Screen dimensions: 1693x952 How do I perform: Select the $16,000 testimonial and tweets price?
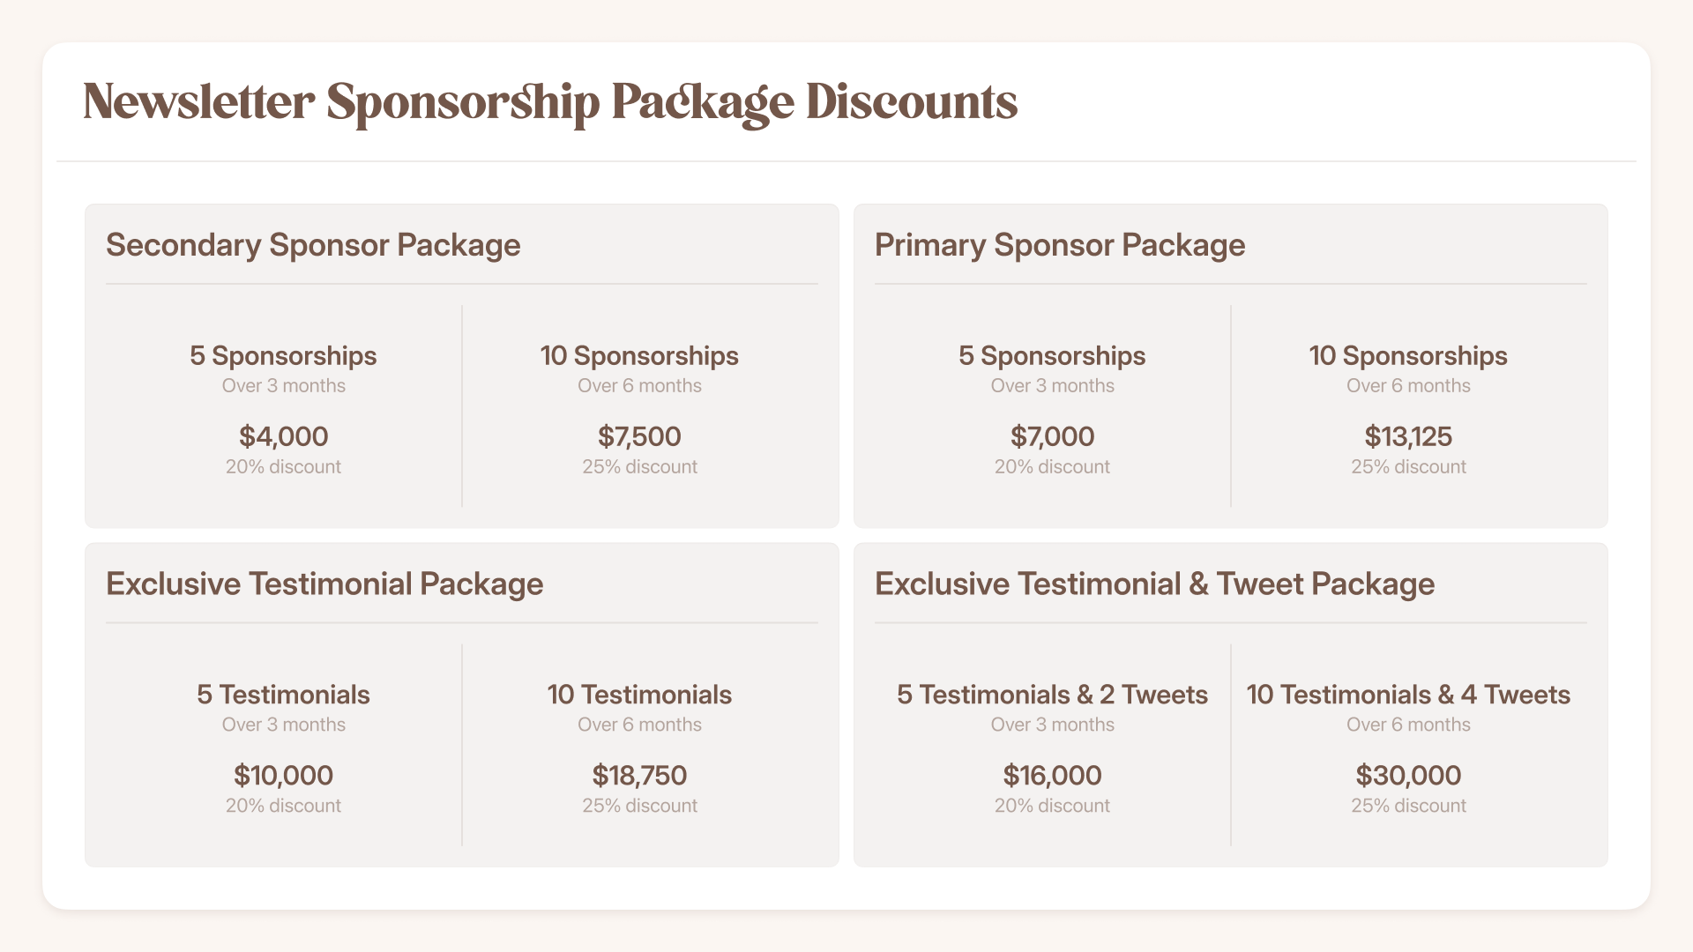click(1052, 776)
